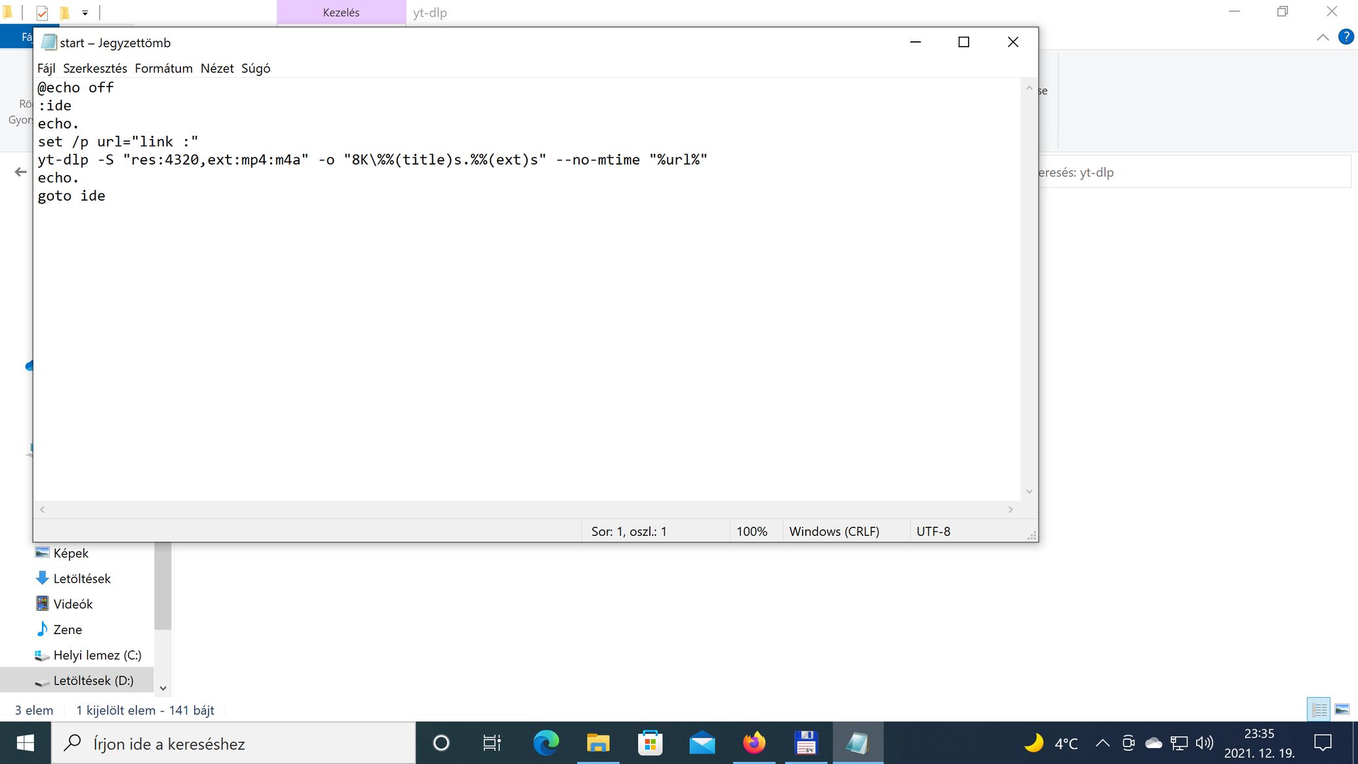This screenshot has width=1358, height=764.
Task: Launch Microsoft Store from the taskbar
Action: coord(650,743)
